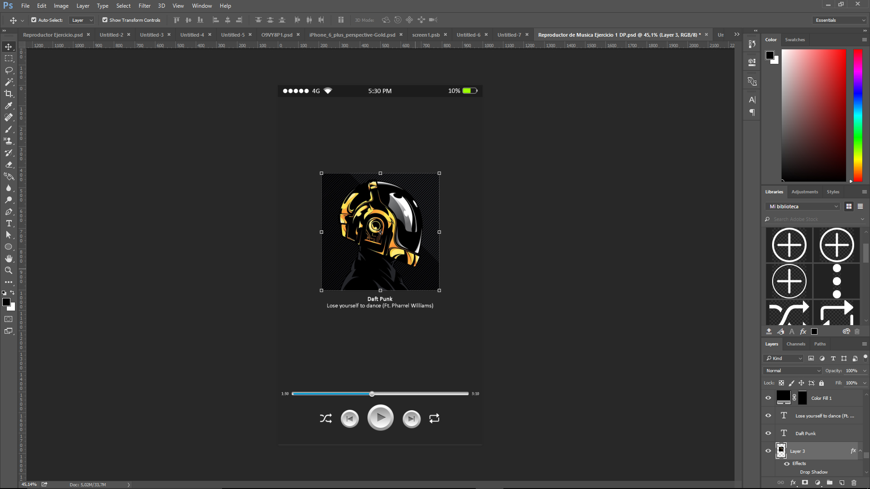Select the Clone Stamp tool
870x489 pixels.
9,141
